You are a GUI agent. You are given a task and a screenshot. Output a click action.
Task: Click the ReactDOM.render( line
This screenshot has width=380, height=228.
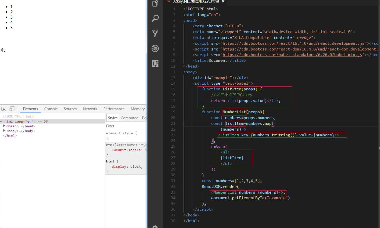(x=220, y=186)
